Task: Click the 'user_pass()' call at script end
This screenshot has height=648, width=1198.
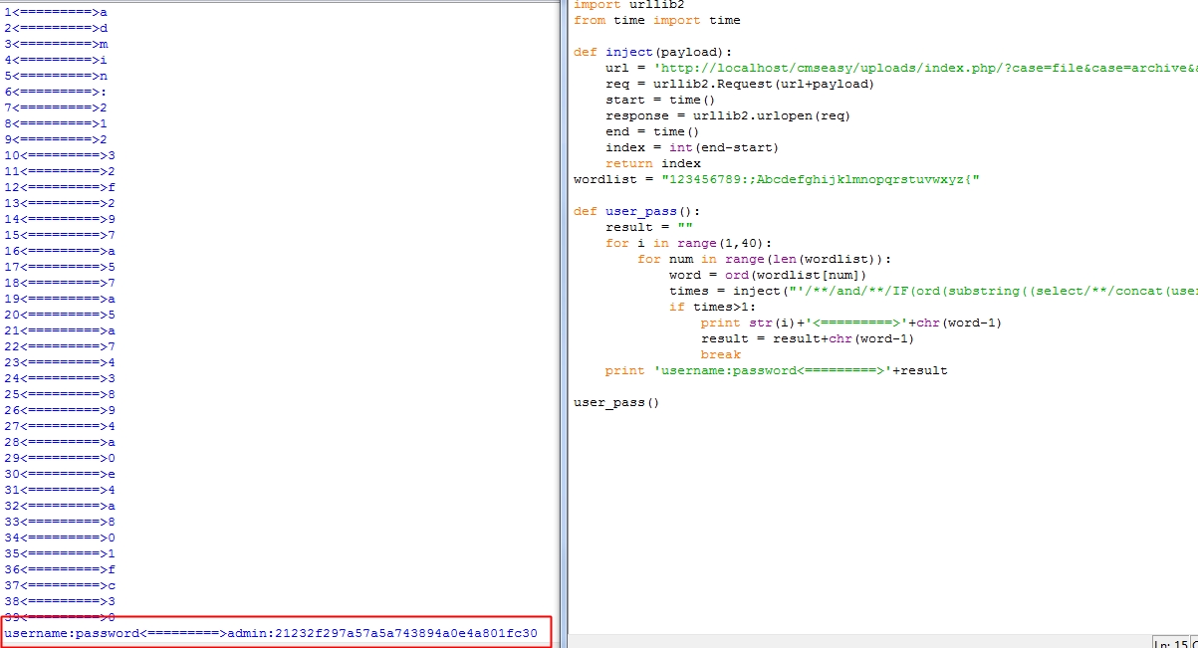Action: (616, 402)
